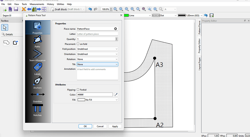Expand the Fold position dropdown
Image resolution: width=250 pixels, height=137 pixels.
97,49
